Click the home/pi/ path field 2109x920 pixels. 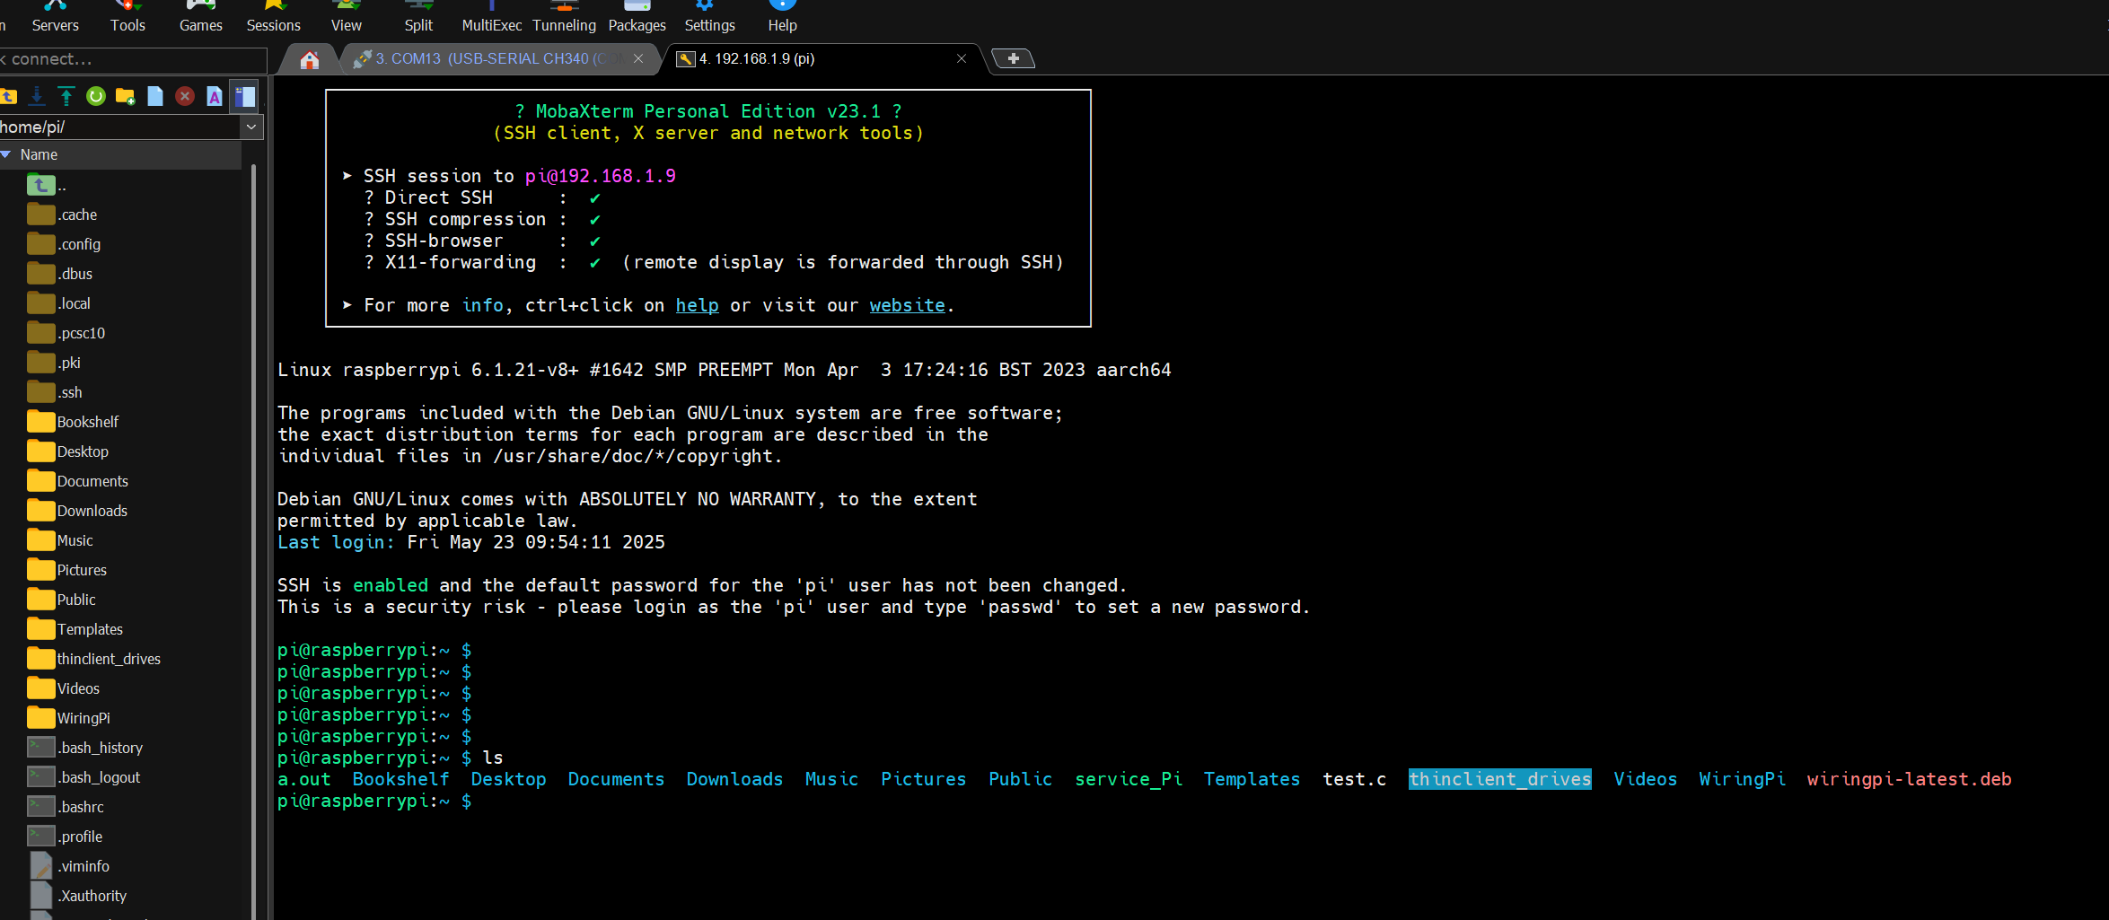pos(119,127)
